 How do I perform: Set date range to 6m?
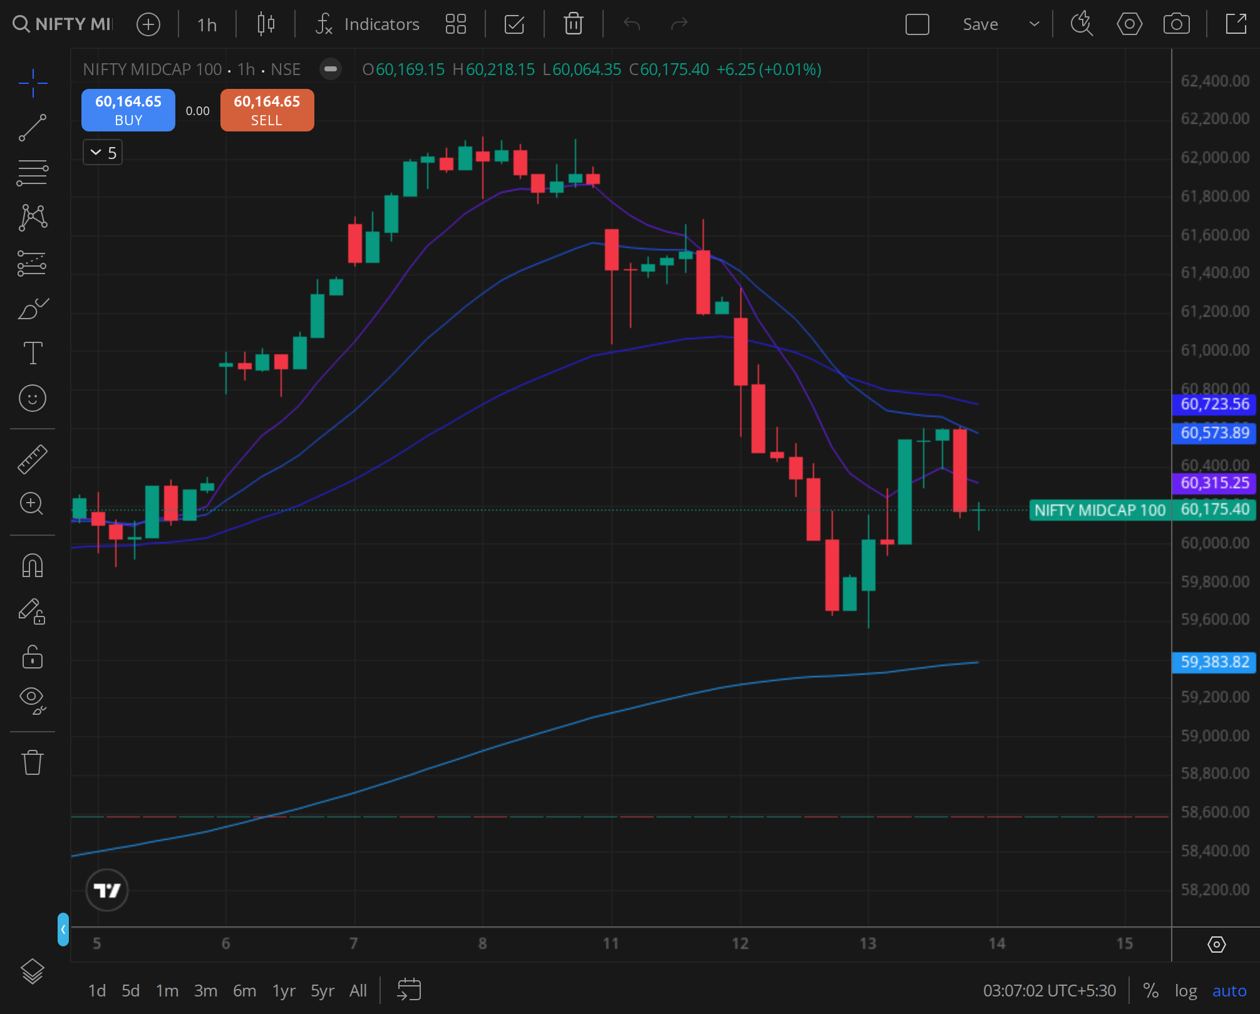pyautogui.click(x=244, y=991)
